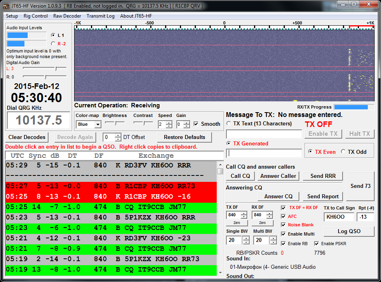Adjust the Brightness slider

tap(115, 122)
